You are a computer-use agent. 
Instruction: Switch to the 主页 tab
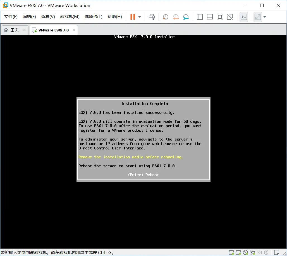[x=14, y=29]
